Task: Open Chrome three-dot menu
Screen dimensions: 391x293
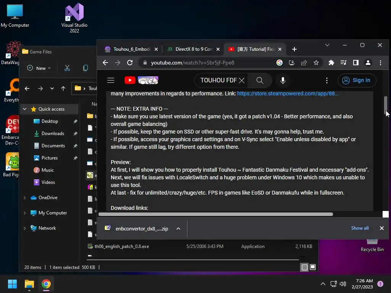Action: click(x=380, y=63)
